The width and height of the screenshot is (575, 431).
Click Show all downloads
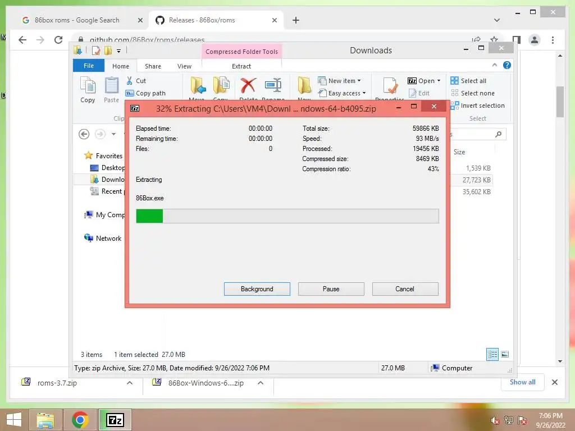(523, 382)
